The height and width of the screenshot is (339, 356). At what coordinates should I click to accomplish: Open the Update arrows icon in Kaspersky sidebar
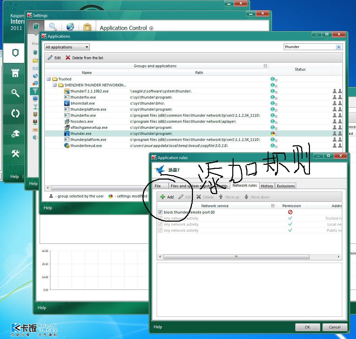pos(15,113)
